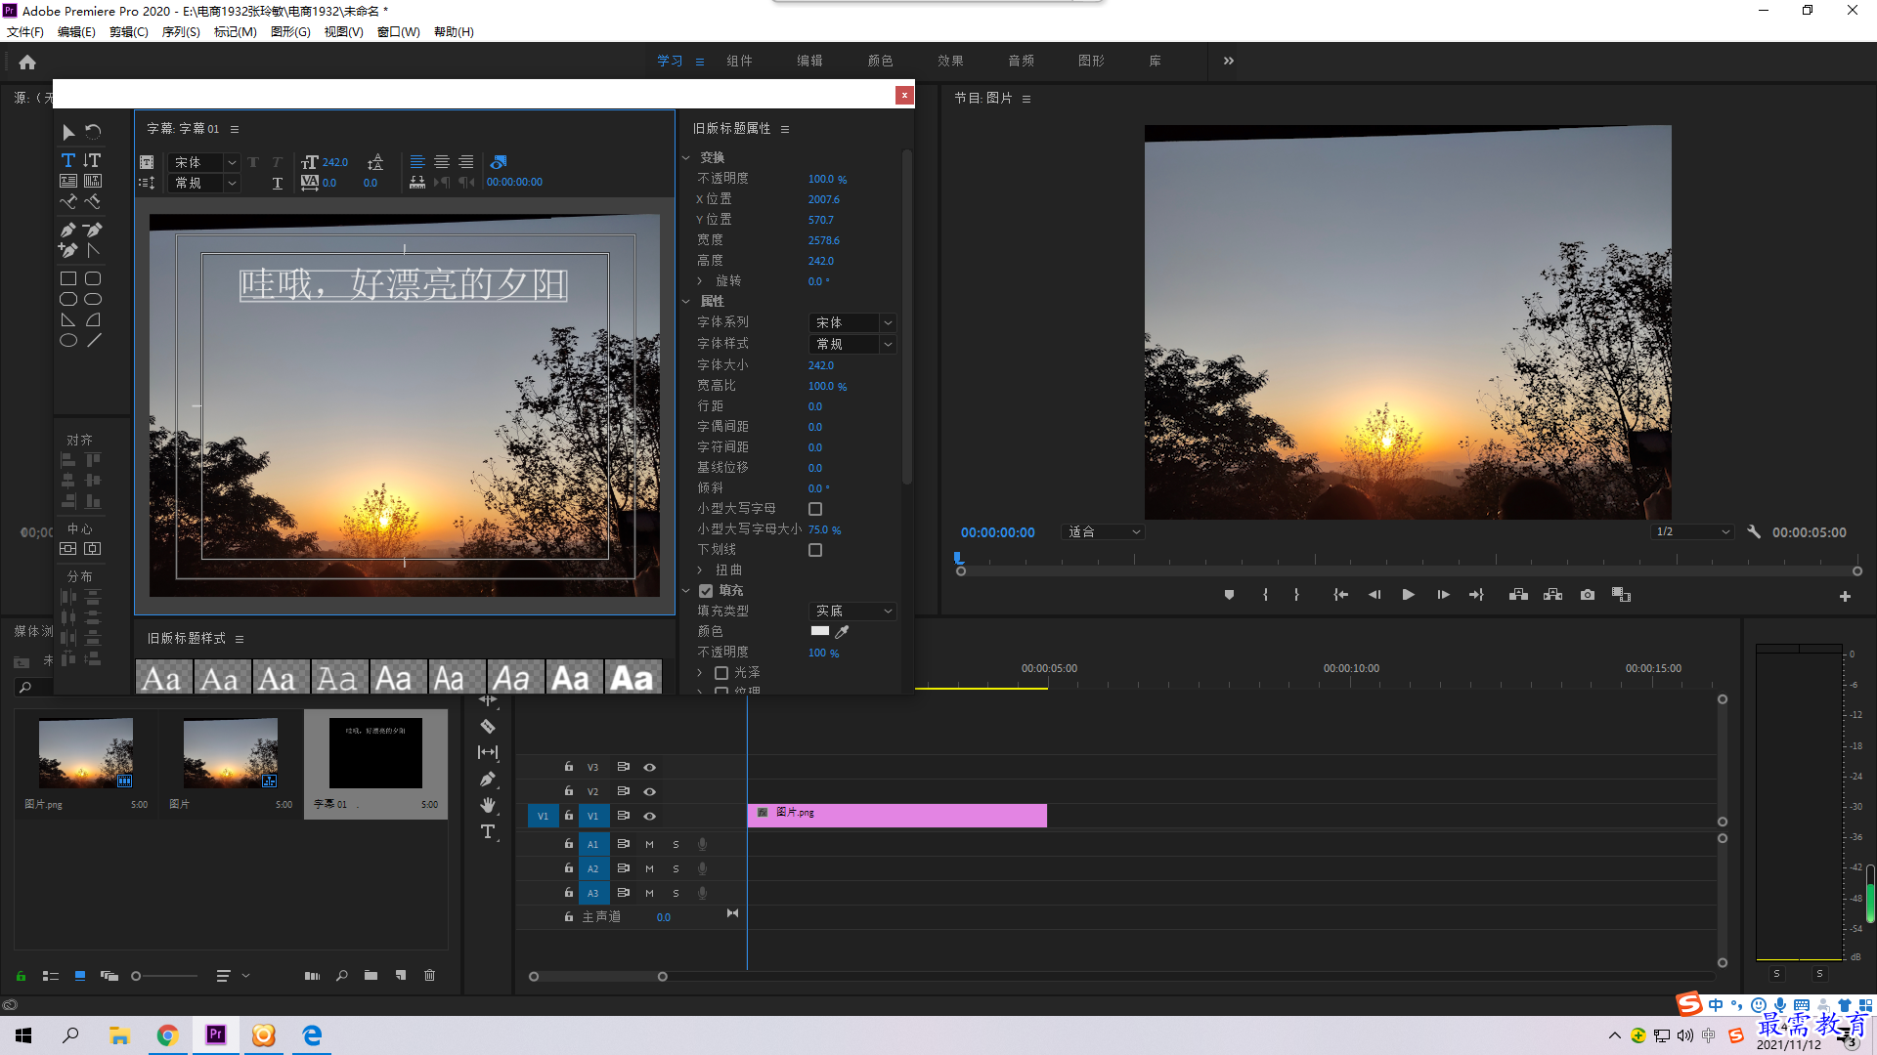Open the tab stops icon
Image resolution: width=1877 pixels, height=1055 pixels.
coord(417,183)
